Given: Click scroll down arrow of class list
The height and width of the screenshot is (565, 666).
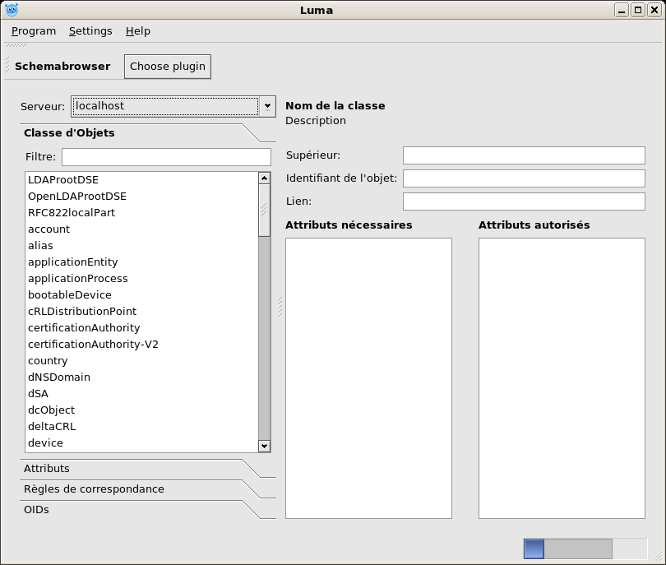Looking at the screenshot, I should (264, 446).
